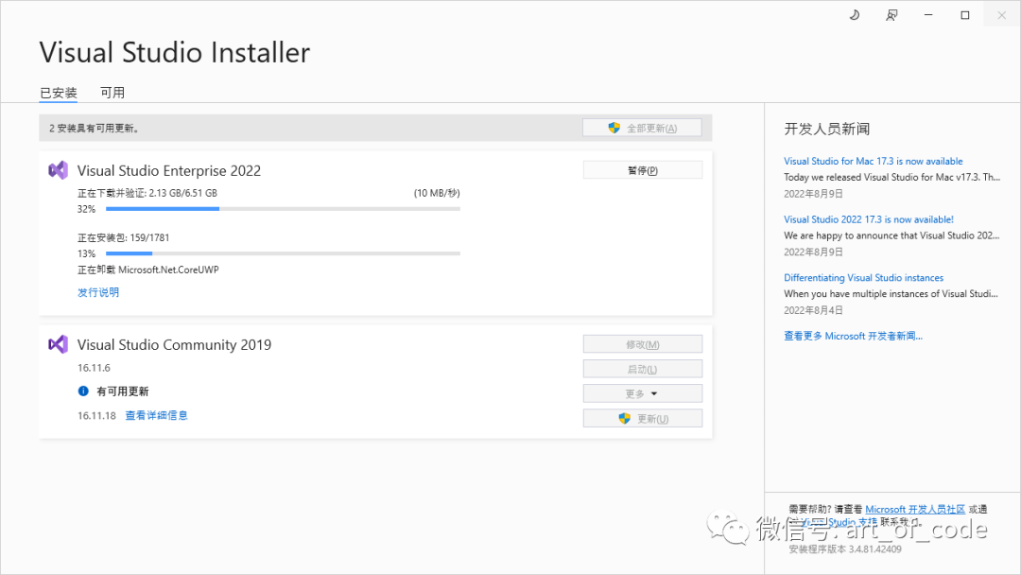Open Differentiating Visual Studio instances article
Screen dimensions: 1021x575
point(863,278)
